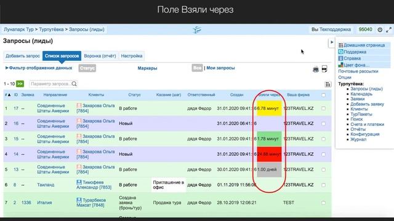This screenshot has height=221, width=394.
Task: Check the box for request ID 13
Action: (323, 169)
